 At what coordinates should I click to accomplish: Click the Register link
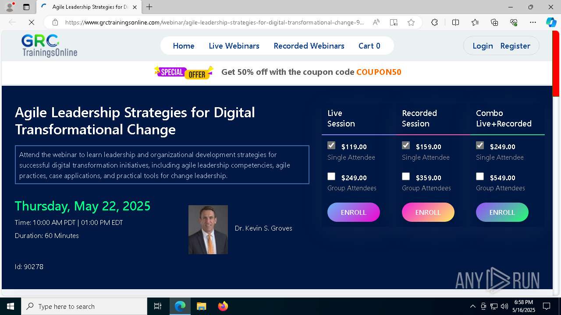pyautogui.click(x=515, y=46)
